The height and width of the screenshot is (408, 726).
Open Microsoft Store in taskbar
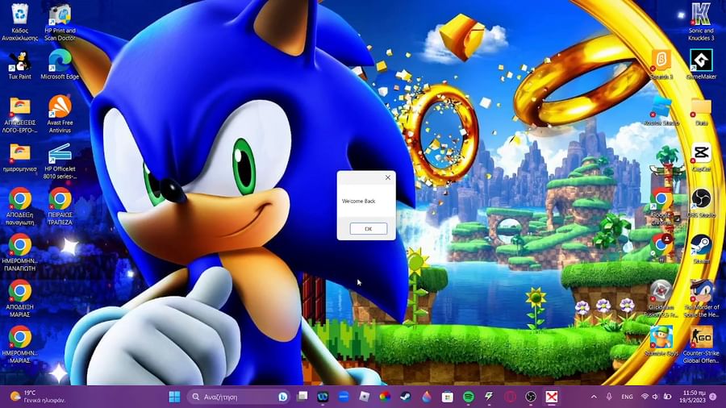[x=447, y=397]
